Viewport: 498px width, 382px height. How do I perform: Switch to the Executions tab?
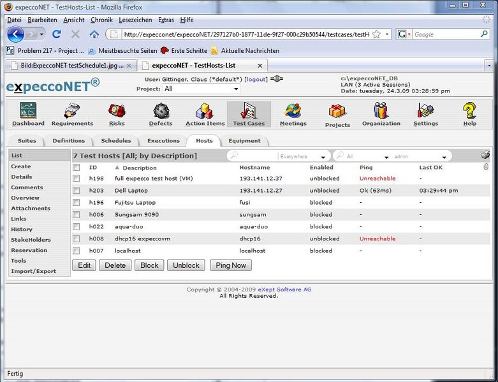[163, 141]
